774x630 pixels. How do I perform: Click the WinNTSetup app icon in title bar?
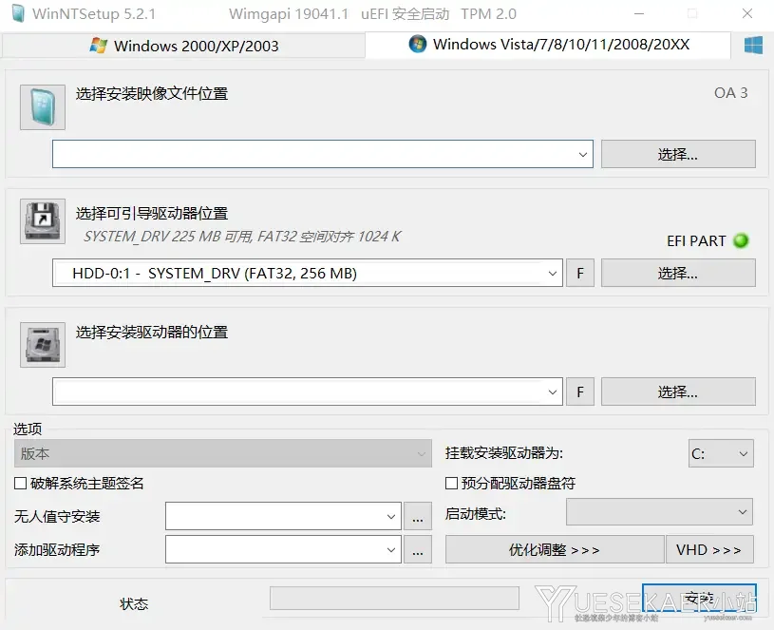point(18,13)
